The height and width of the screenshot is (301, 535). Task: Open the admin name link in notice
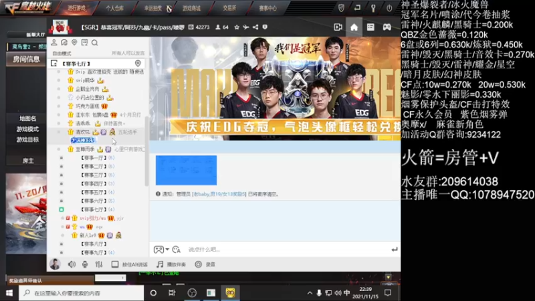[219, 194]
